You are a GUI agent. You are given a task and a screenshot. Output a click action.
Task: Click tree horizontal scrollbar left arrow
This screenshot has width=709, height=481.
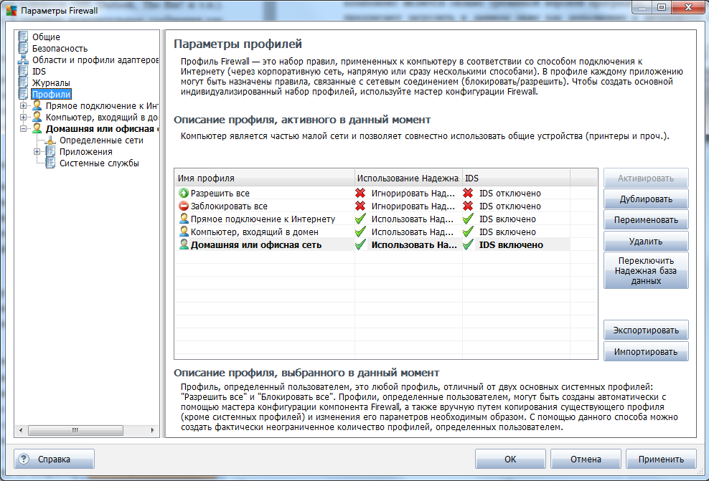pyautogui.click(x=21, y=430)
